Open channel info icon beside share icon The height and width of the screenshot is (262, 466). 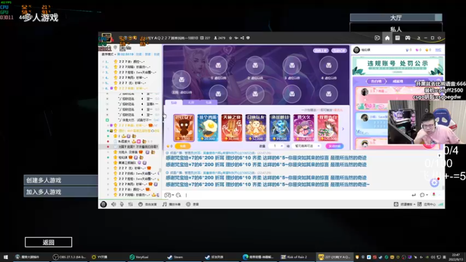click(248, 38)
